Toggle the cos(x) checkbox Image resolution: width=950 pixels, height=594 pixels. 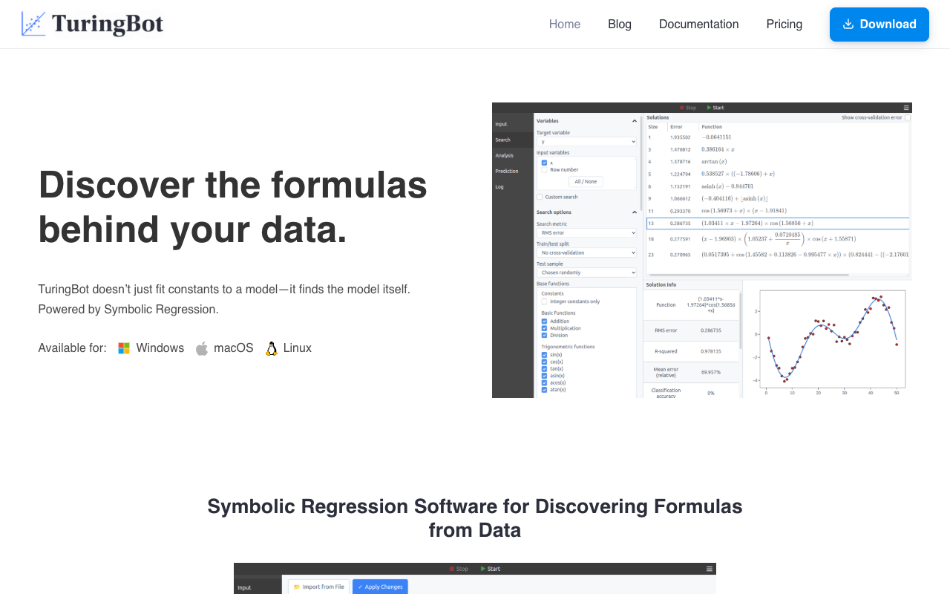[x=544, y=362]
